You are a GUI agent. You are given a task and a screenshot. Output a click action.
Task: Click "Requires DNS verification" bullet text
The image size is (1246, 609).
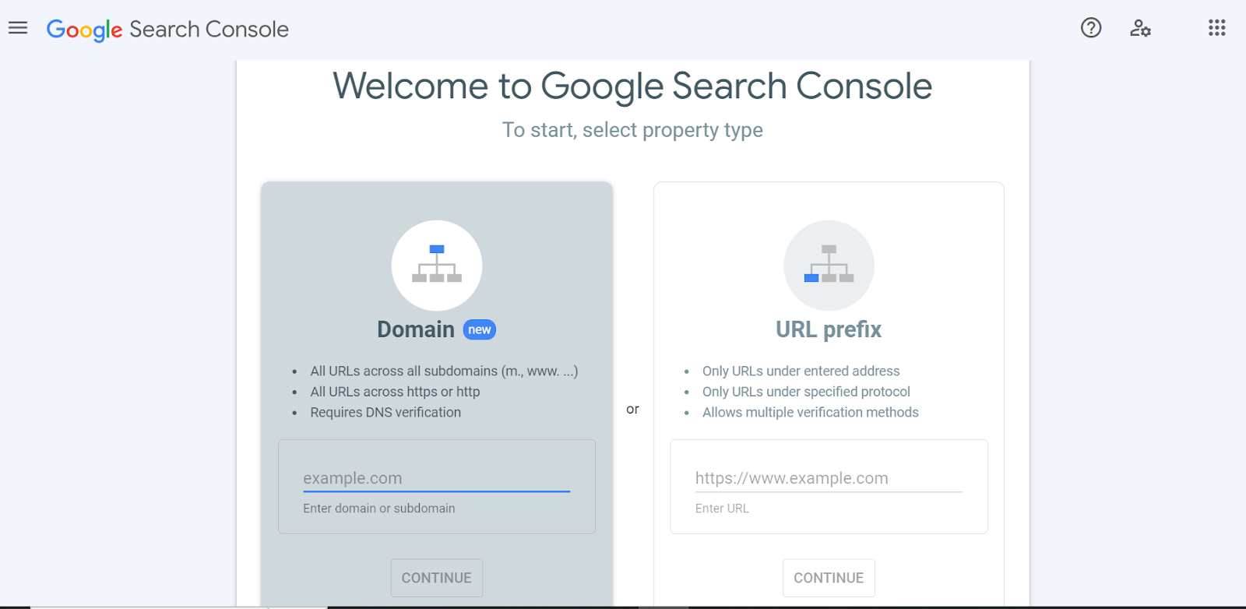coord(385,412)
